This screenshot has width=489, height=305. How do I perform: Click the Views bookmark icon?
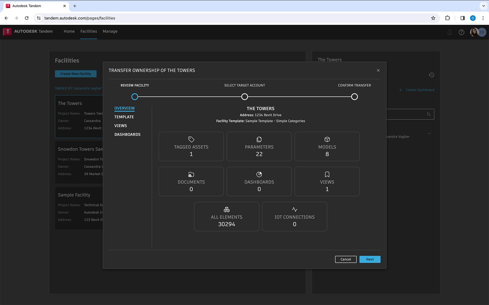pos(327,175)
